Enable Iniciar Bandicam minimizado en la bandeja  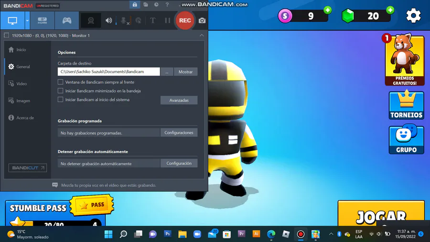[x=60, y=91]
